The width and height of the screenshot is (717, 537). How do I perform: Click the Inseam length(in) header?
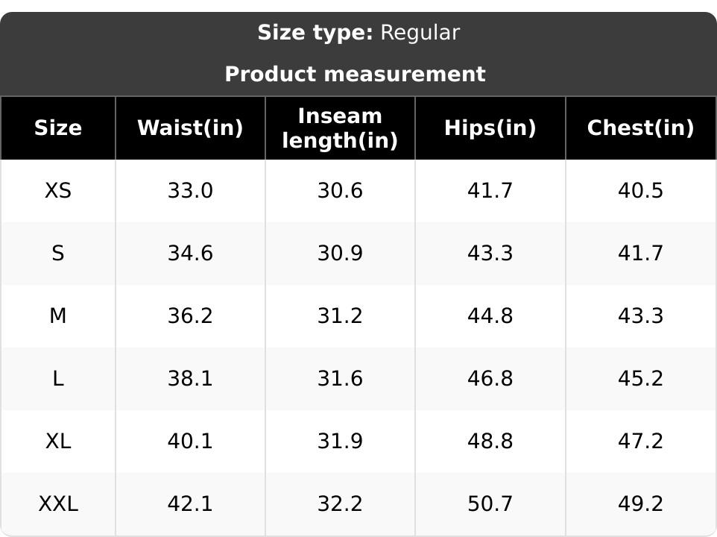tap(340, 128)
